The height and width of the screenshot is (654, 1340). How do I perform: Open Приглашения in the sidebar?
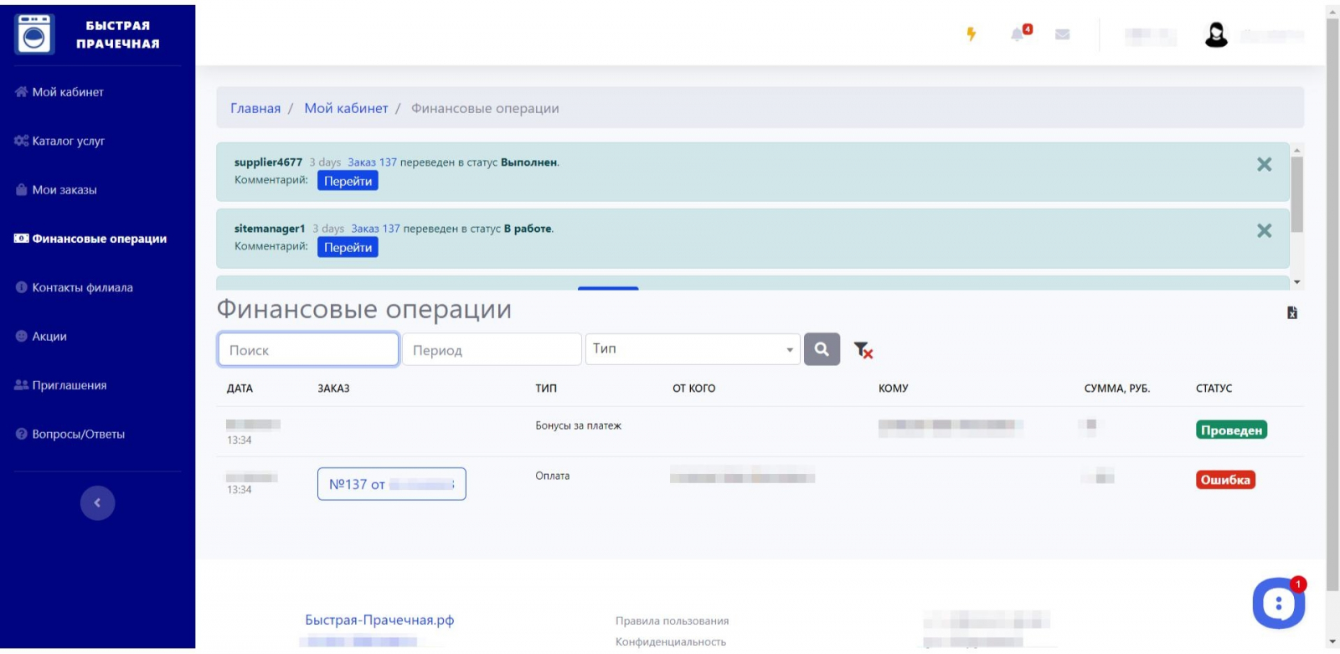point(60,385)
